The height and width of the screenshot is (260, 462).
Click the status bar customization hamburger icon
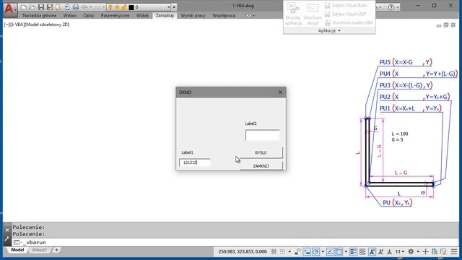coord(454,252)
